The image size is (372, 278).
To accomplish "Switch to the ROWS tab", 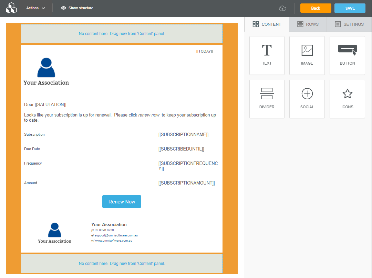I will [308, 24].
